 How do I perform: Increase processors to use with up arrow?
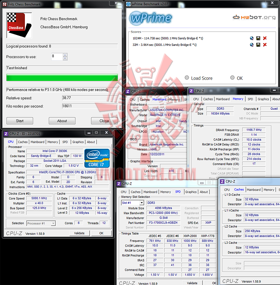(65, 55)
